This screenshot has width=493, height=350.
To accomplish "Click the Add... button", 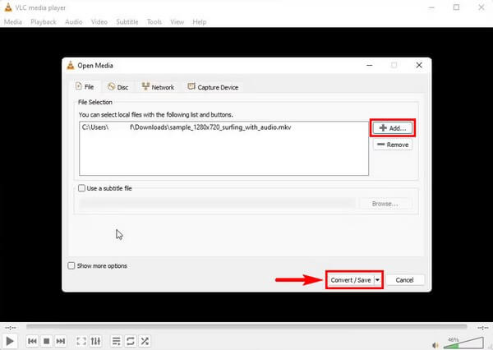I will pyautogui.click(x=393, y=128).
